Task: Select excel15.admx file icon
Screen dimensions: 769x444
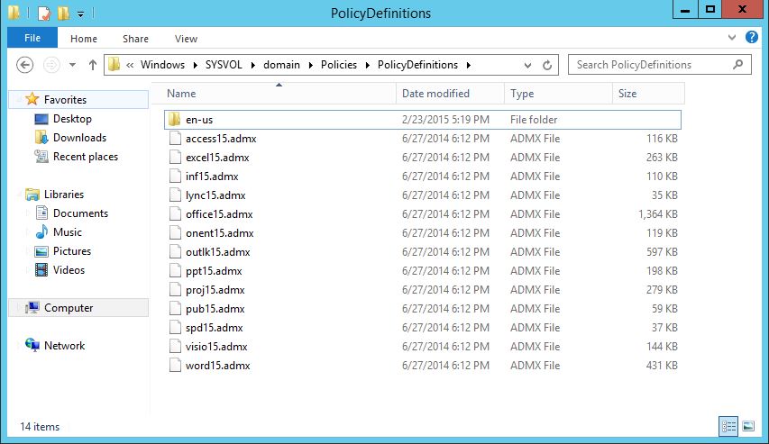Action: [175, 158]
